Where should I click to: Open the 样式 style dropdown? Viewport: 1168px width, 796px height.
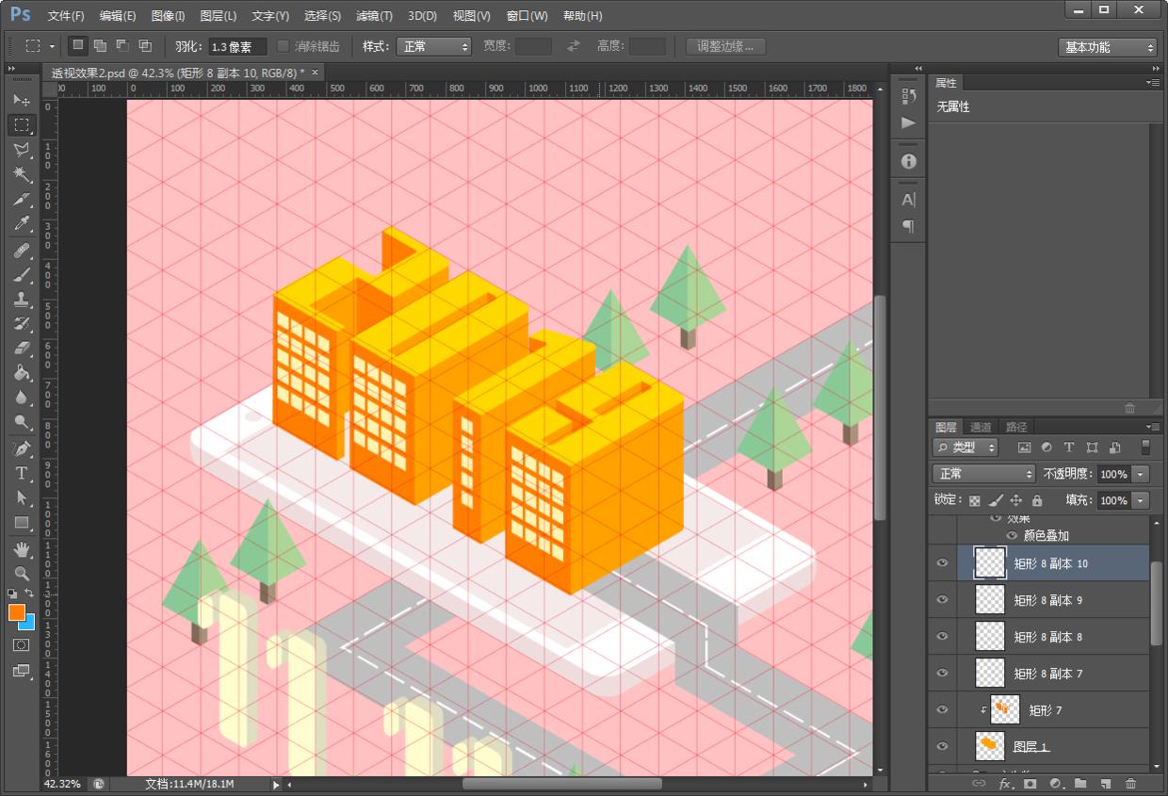433,46
